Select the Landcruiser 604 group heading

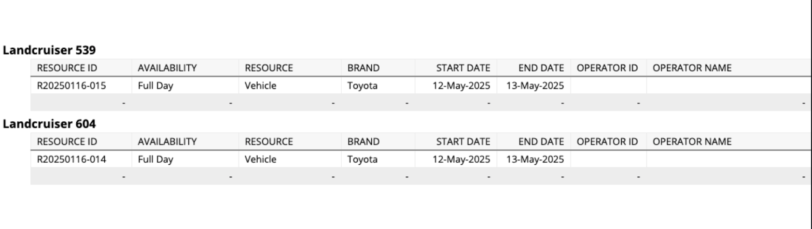[x=49, y=124]
